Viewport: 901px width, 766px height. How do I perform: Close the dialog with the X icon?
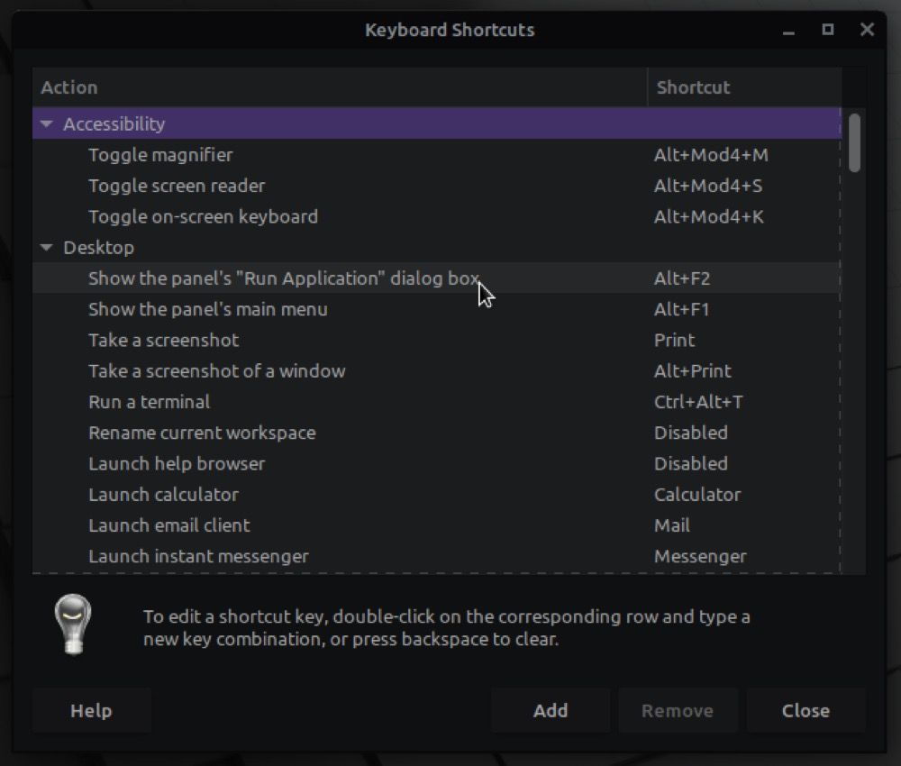click(x=867, y=30)
